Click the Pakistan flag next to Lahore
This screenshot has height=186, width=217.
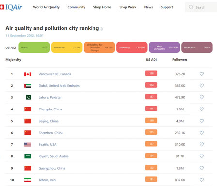(29, 97)
